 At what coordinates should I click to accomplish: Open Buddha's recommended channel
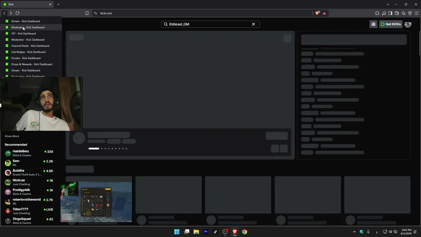[x=29, y=172]
